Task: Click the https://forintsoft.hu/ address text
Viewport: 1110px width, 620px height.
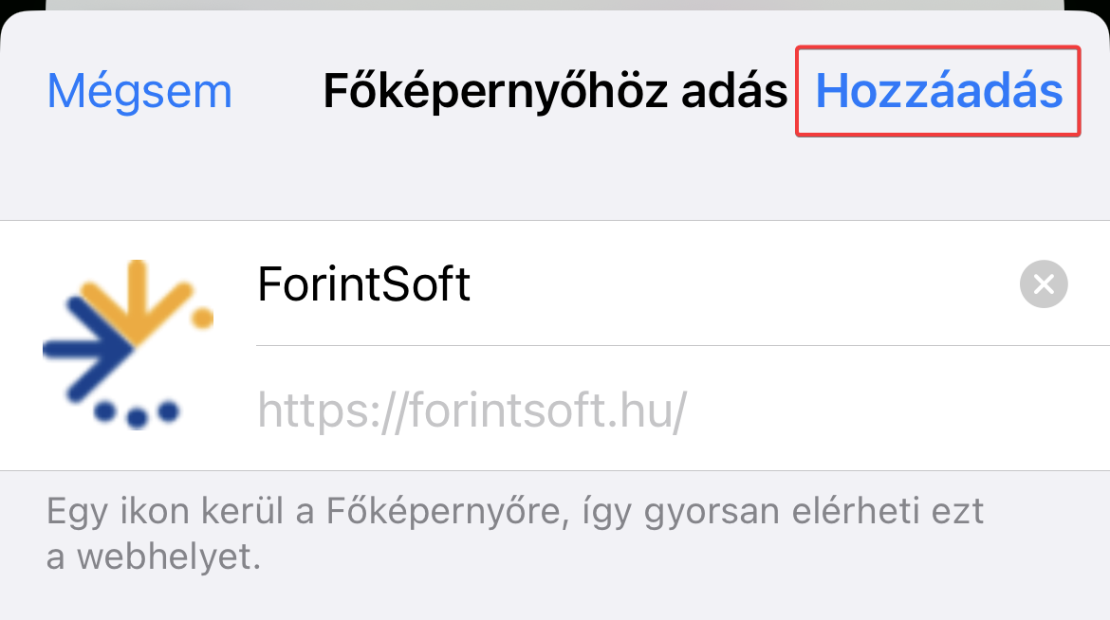Action: [472, 410]
